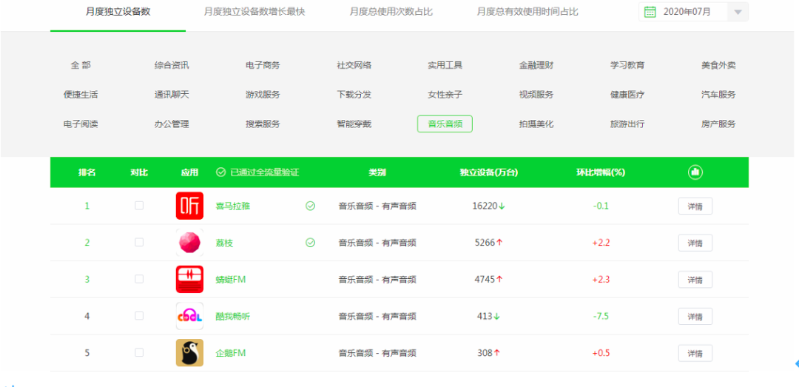Image resolution: width=799 pixels, height=387 pixels.
Task: Select the 社交网络 category
Action: pos(354,65)
